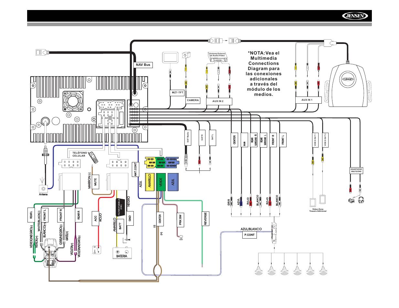The height and width of the screenshot is (308, 399).
Task: Click the BATT wire label
Action: click(x=121, y=226)
